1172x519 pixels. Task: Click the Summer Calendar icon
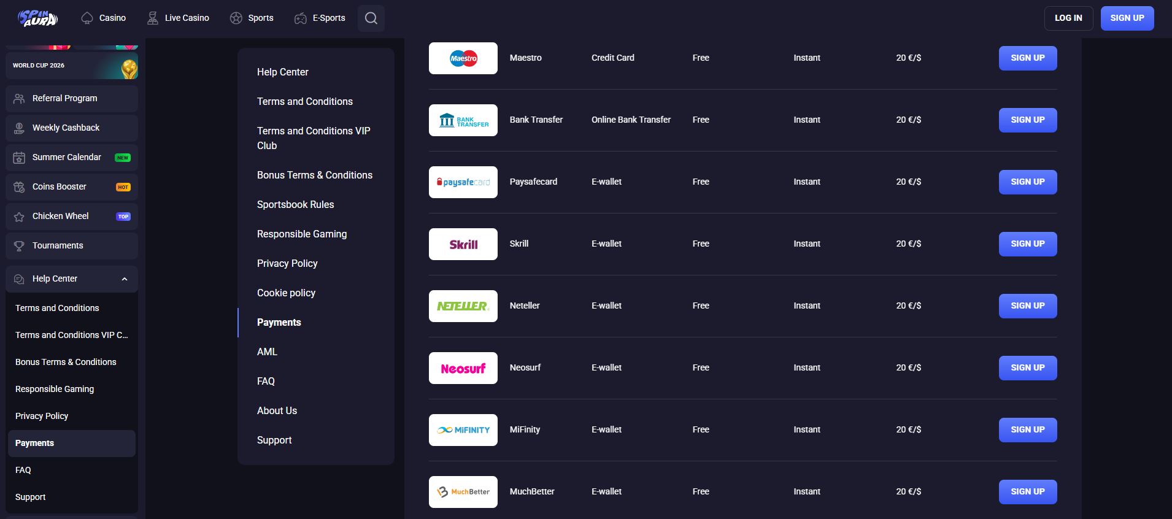coord(19,158)
